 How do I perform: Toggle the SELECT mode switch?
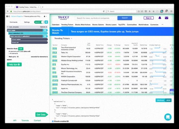click(x=39, y=22)
